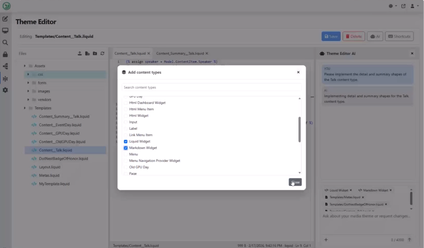The image size is (424, 248).
Task: Close the Content_Summary_Talk.liquid tab
Action: point(207,53)
